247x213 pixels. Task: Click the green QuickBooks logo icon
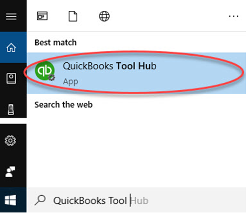tap(44, 71)
